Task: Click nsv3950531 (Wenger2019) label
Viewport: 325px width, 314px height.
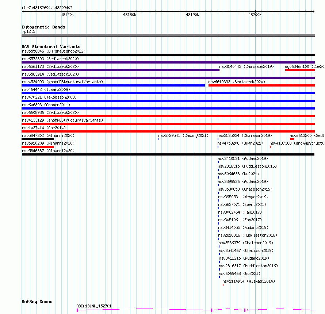Action: 243,197
